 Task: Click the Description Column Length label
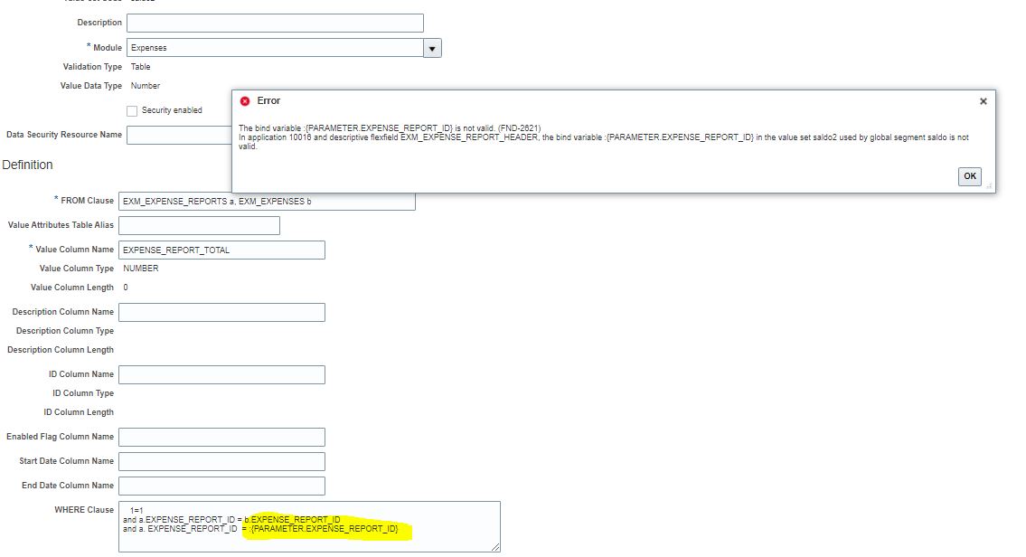tap(61, 350)
